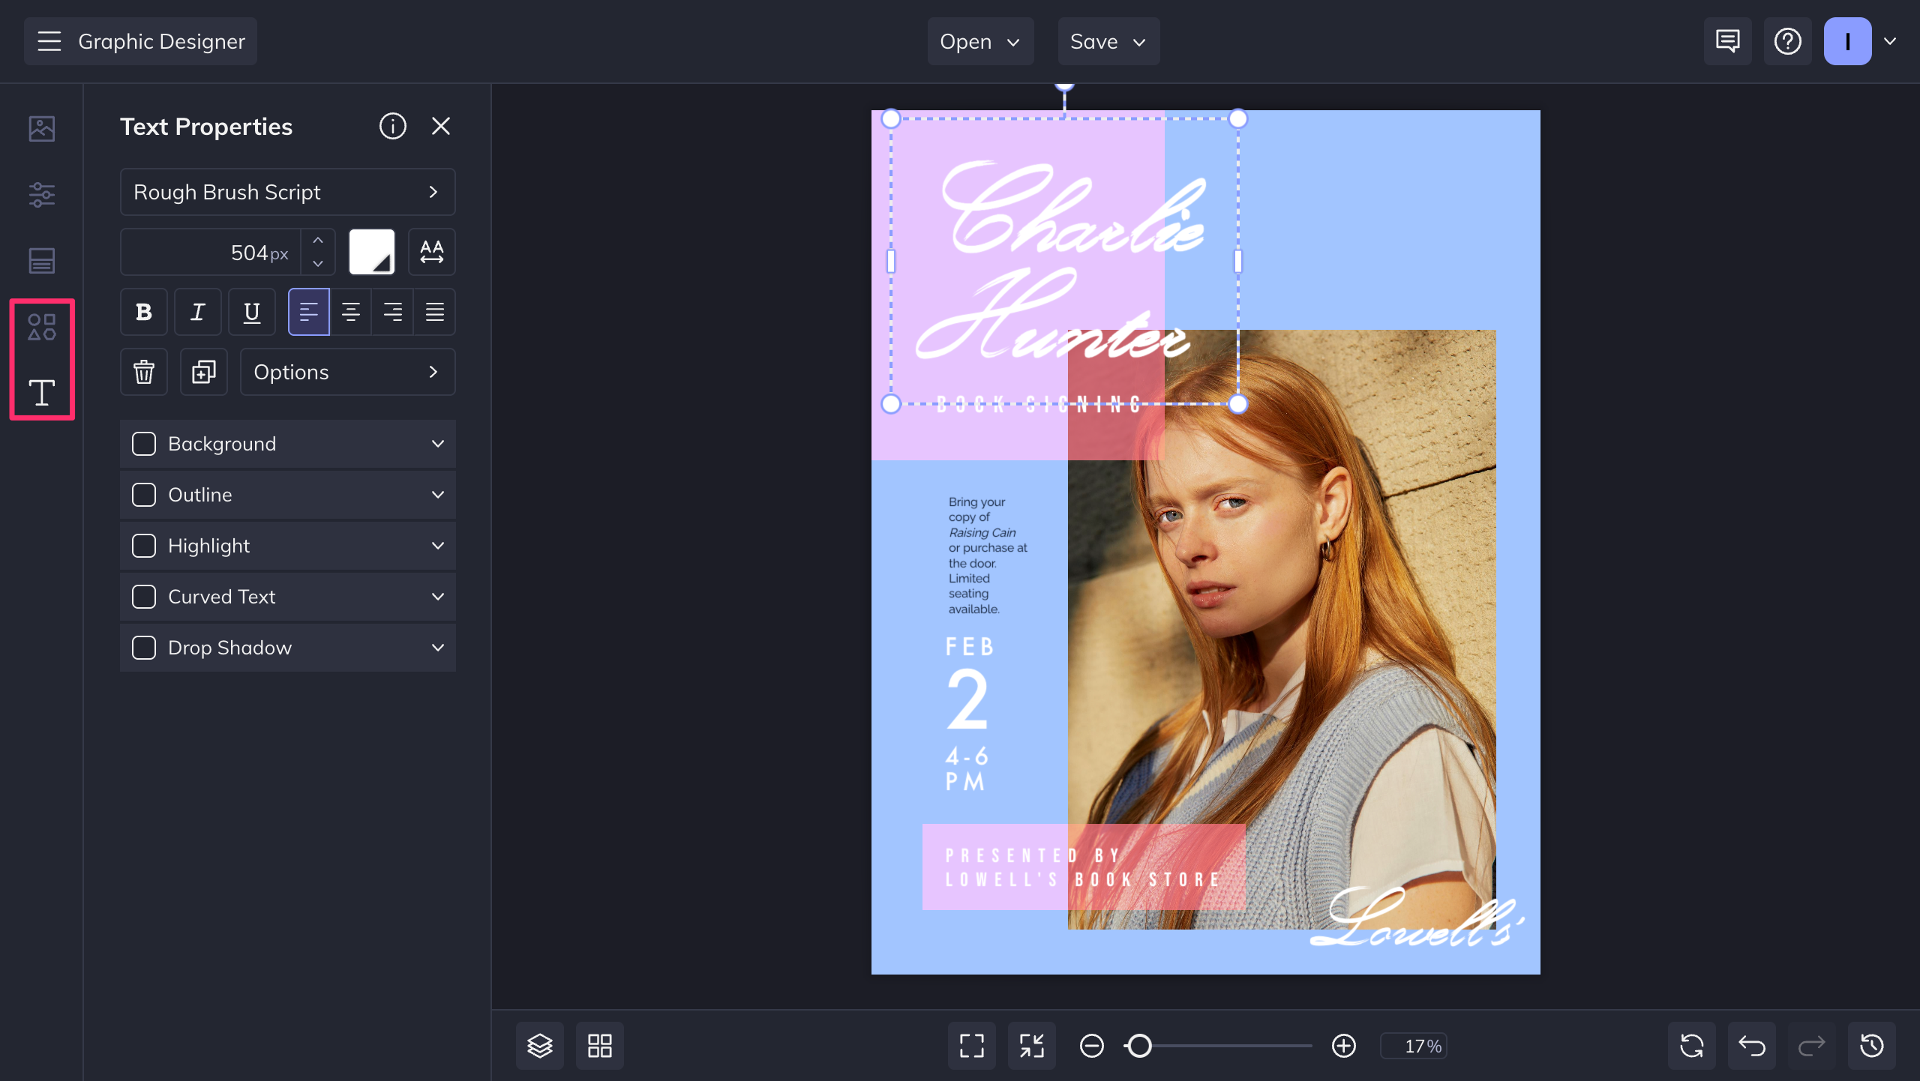
Task: Open the Save menu
Action: click(1108, 41)
